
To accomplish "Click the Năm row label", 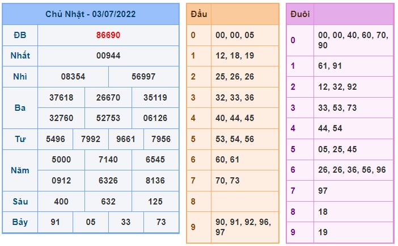I will tap(20, 170).
